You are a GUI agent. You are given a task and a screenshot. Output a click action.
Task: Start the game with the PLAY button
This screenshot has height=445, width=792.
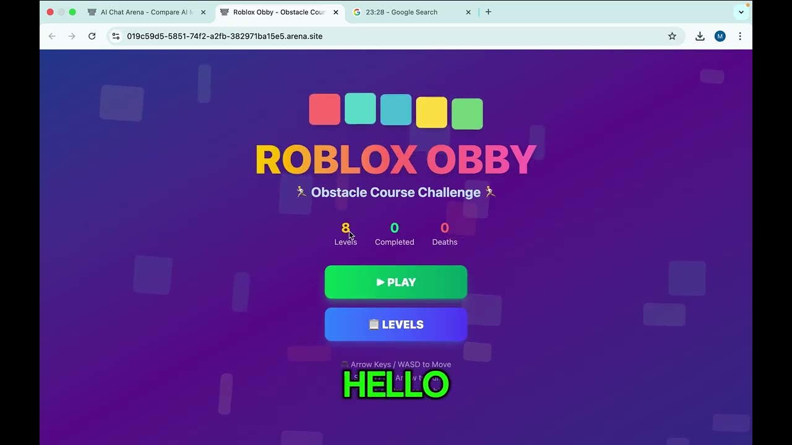396,282
